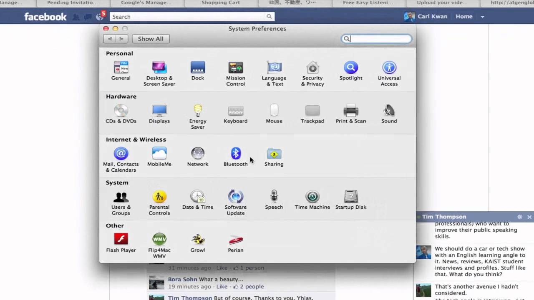Open Print & Scan preferences
Image resolution: width=534 pixels, height=300 pixels.
[351, 114]
